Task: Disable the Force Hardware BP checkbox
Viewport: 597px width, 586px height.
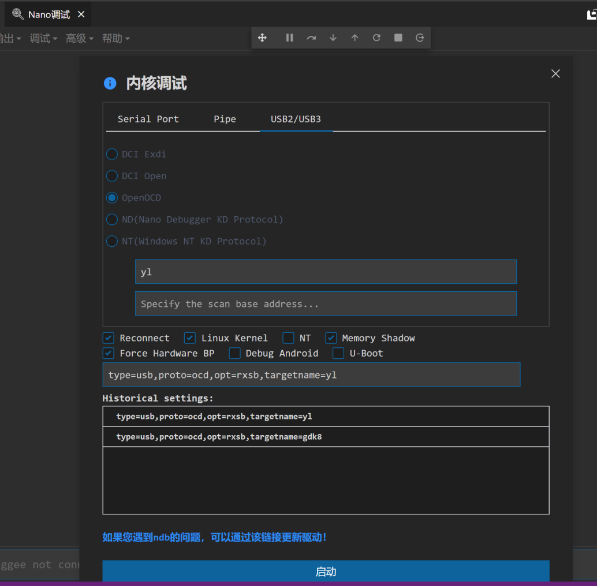Action: click(109, 353)
